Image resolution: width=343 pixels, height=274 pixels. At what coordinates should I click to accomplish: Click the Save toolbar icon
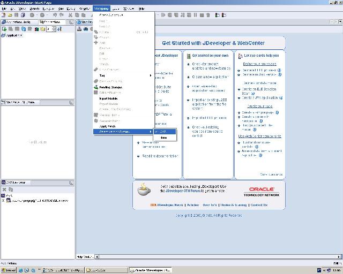click(x=17, y=15)
